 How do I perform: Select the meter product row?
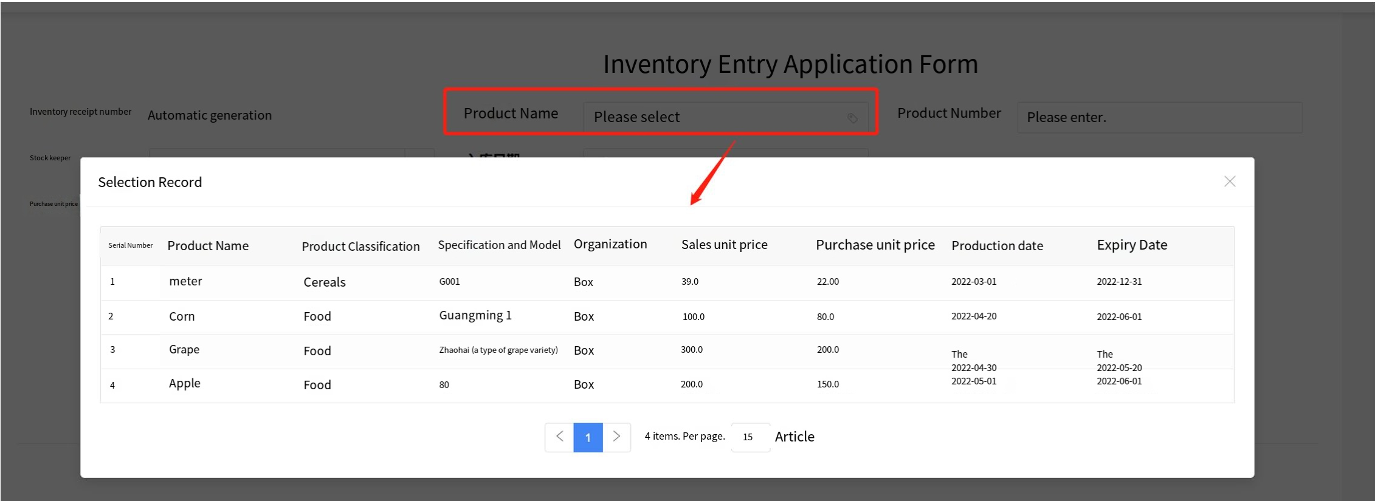185,282
